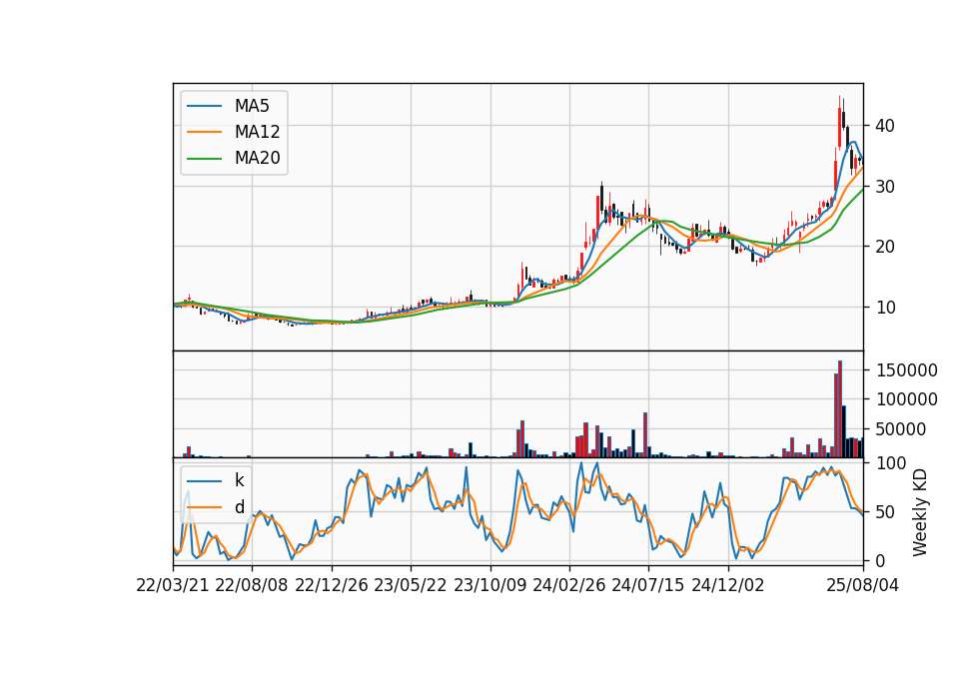Click the orange MA12 legend line sample
Image resolution: width=959 pixels, height=689 pixels.
tap(204, 132)
